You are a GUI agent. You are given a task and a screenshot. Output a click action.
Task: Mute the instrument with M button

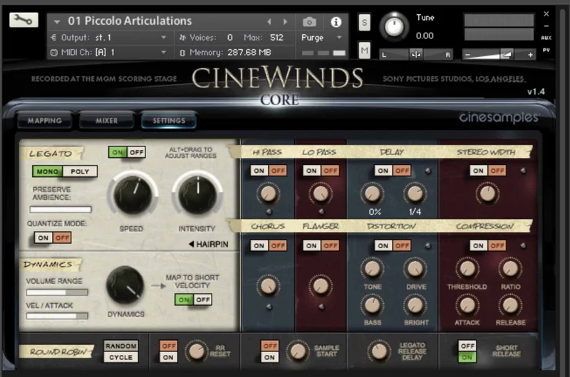(x=364, y=50)
